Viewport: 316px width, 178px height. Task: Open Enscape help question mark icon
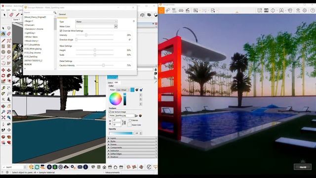pos(313,10)
